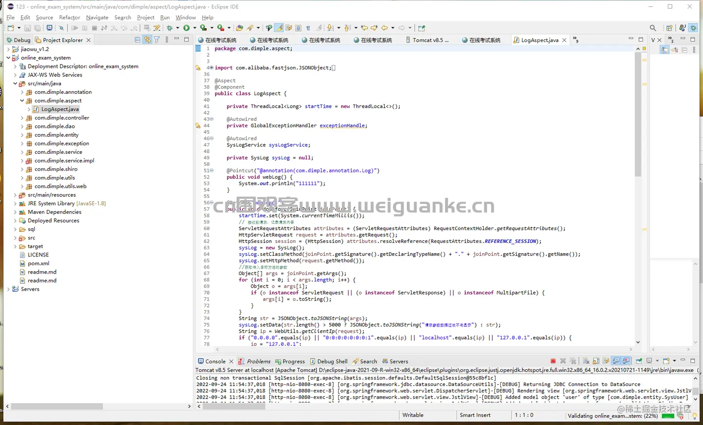Image resolution: width=703 pixels, height=425 pixels.
Task: Open Project Explorer View Menu dots
Action: coord(167,40)
